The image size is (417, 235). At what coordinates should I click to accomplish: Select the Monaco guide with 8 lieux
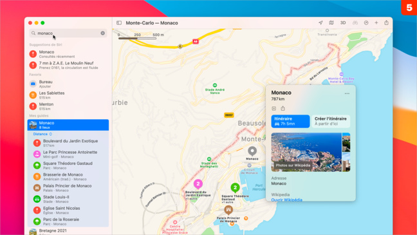pyautogui.click(x=68, y=125)
